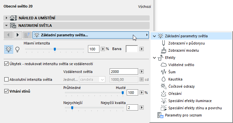Open the Barva color swatch

pyautogui.click(x=132, y=49)
